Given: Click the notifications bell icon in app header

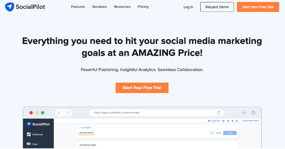Looking at the screenshot, I should tap(232, 121).
